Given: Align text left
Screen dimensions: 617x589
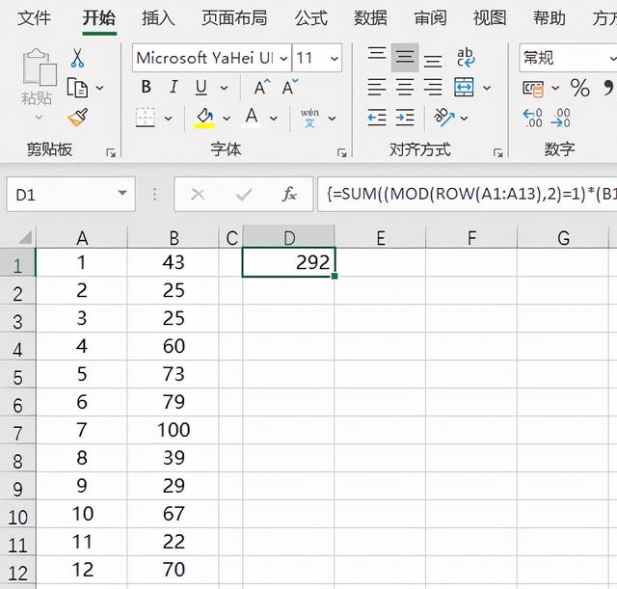Looking at the screenshot, I should (377, 87).
